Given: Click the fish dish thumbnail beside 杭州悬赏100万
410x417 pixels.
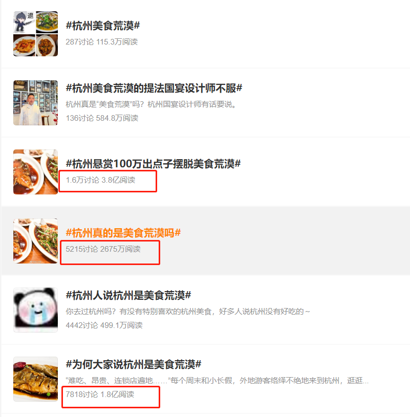Looking at the screenshot, I should tap(36, 172).
